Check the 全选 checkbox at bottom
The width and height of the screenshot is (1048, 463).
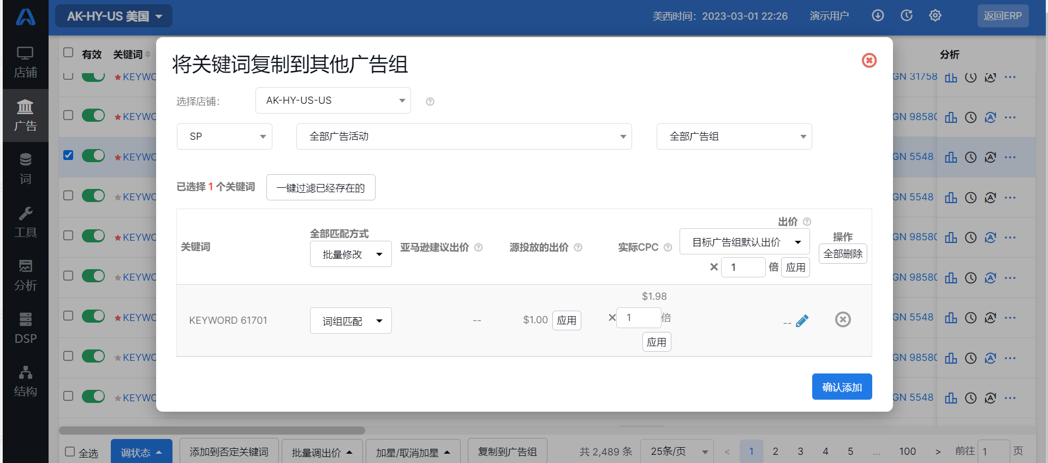70,452
